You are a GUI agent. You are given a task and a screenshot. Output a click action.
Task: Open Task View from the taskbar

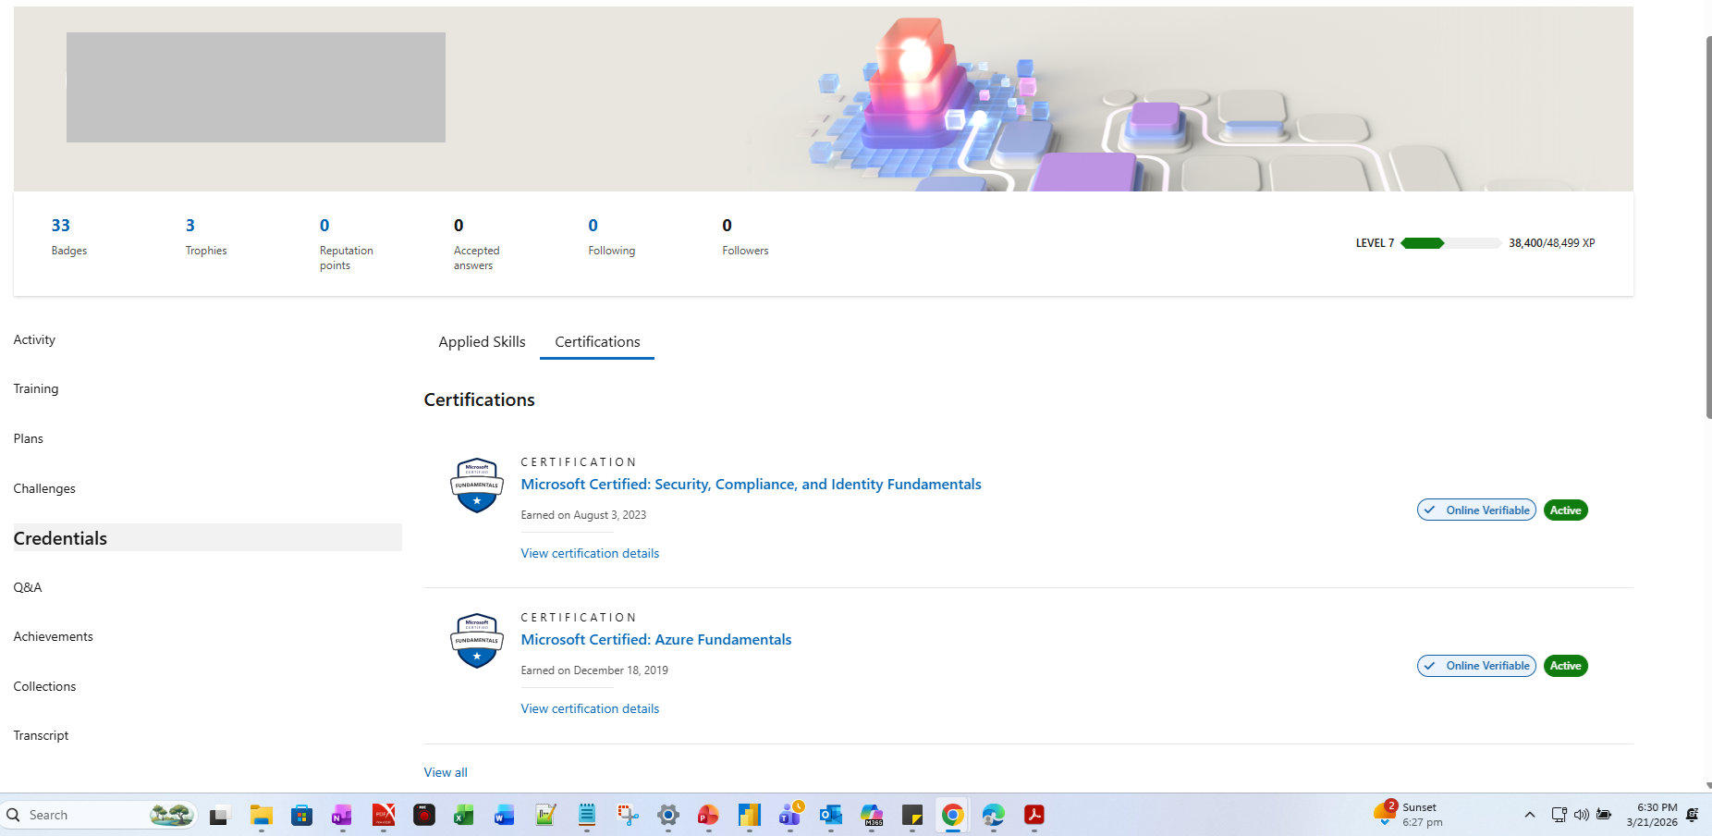pos(219,815)
